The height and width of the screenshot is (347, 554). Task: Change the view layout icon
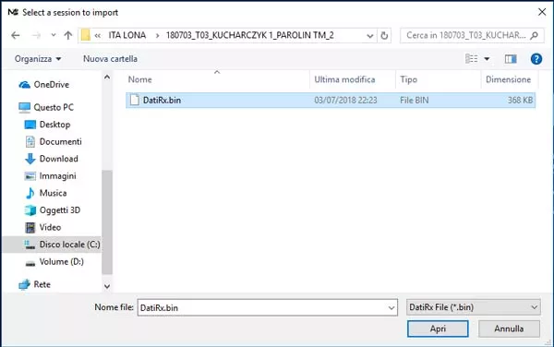(471, 58)
